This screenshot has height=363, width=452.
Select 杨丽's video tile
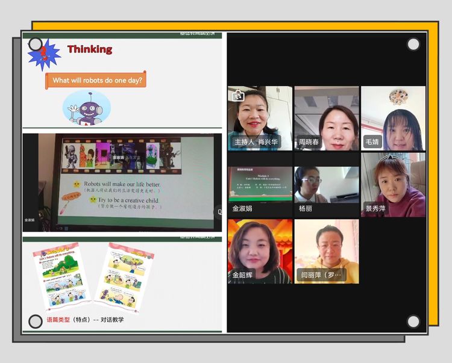(x=327, y=185)
